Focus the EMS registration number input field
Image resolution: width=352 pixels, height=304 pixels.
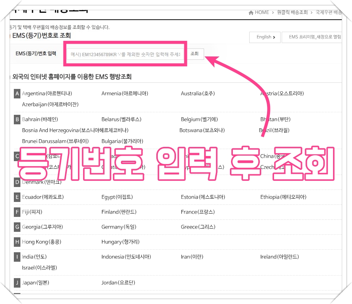pyautogui.click(x=125, y=54)
